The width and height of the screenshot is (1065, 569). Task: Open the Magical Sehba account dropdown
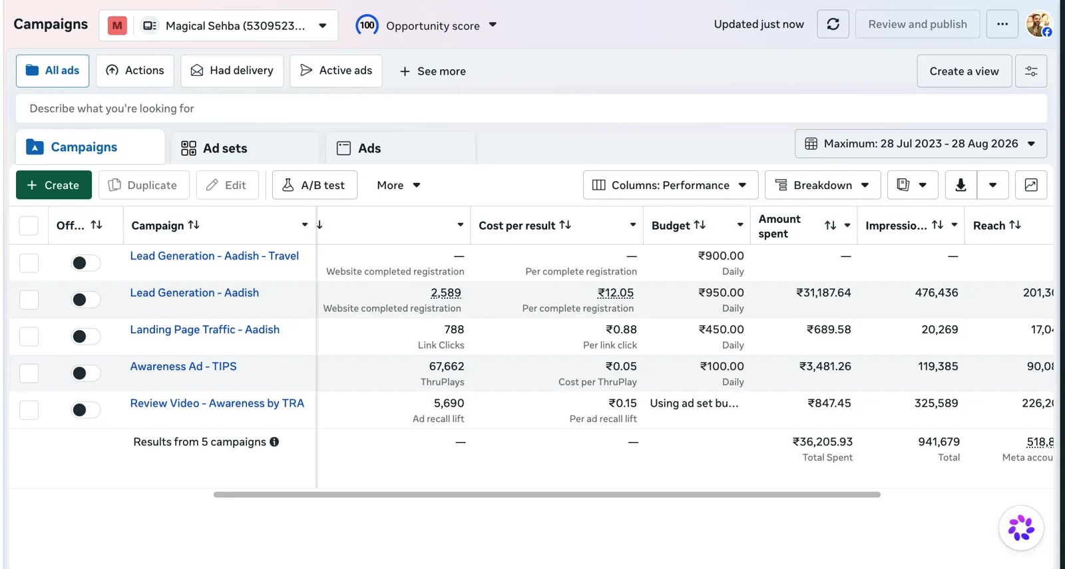[x=218, y=25]
